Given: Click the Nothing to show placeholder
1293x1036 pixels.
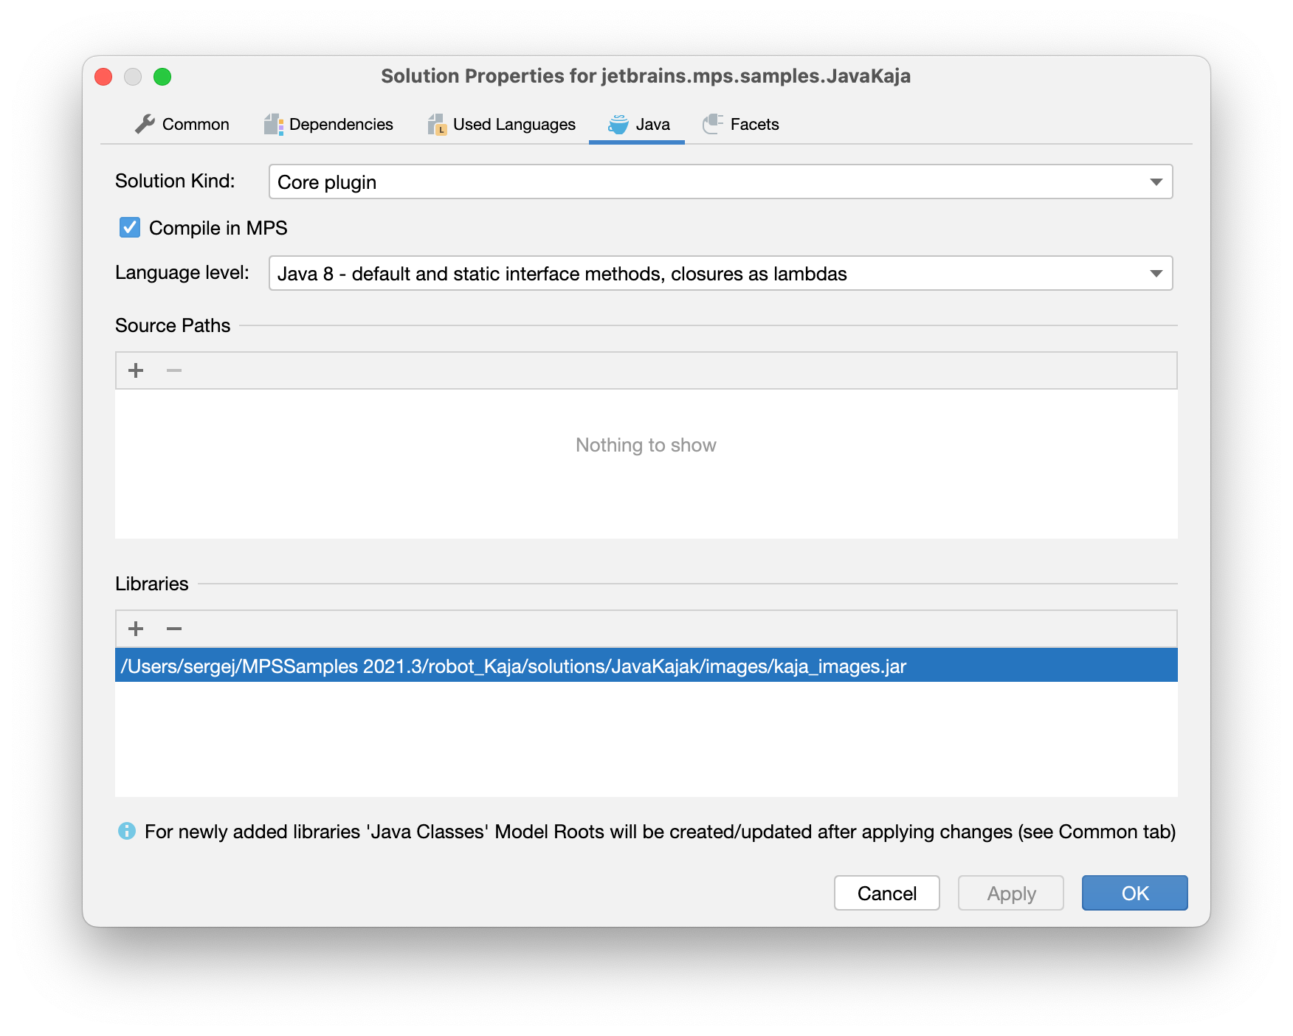Looking at the screenshot, I should [646, 445].
